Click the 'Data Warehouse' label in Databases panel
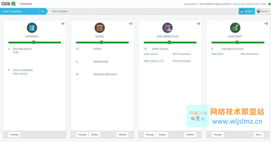Image resolution: width=271 pixels, height=142 pixels. pos(22,49)
